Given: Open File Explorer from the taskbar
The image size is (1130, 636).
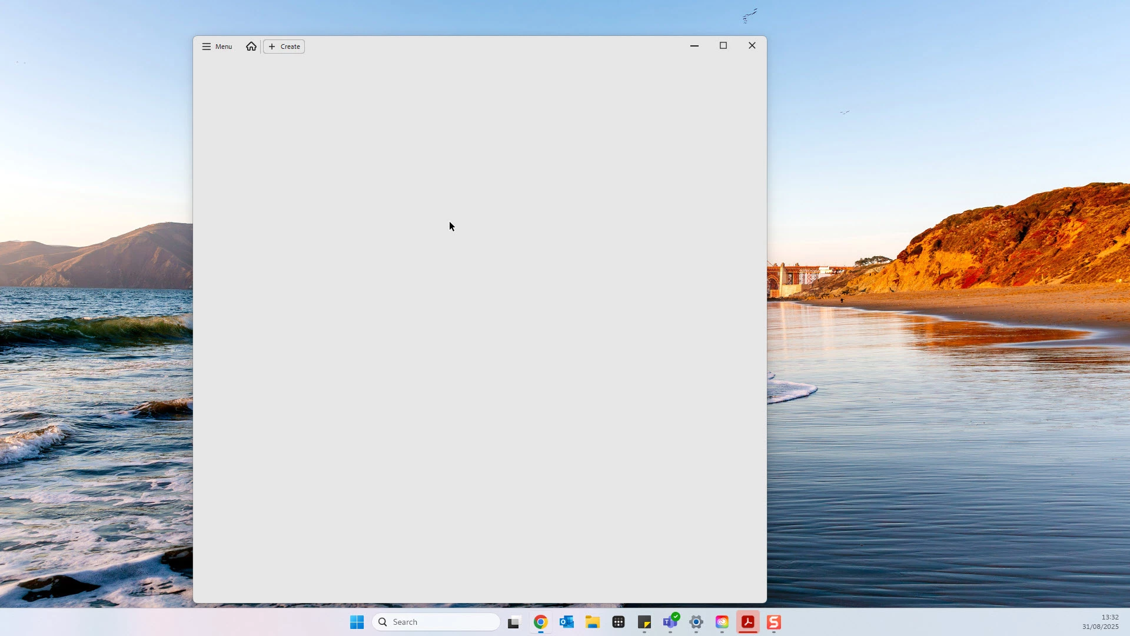Looking at the screenshot, I should coord(593,622).
